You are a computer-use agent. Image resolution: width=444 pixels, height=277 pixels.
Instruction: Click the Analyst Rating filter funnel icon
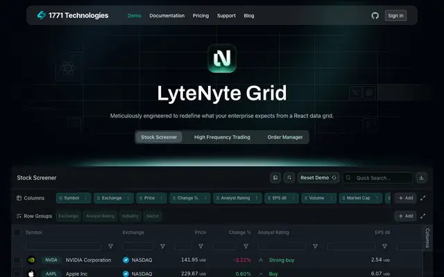(315, 247)
